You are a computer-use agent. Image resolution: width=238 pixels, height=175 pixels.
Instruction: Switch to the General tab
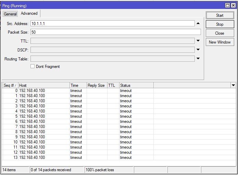[x=10, y=14]
